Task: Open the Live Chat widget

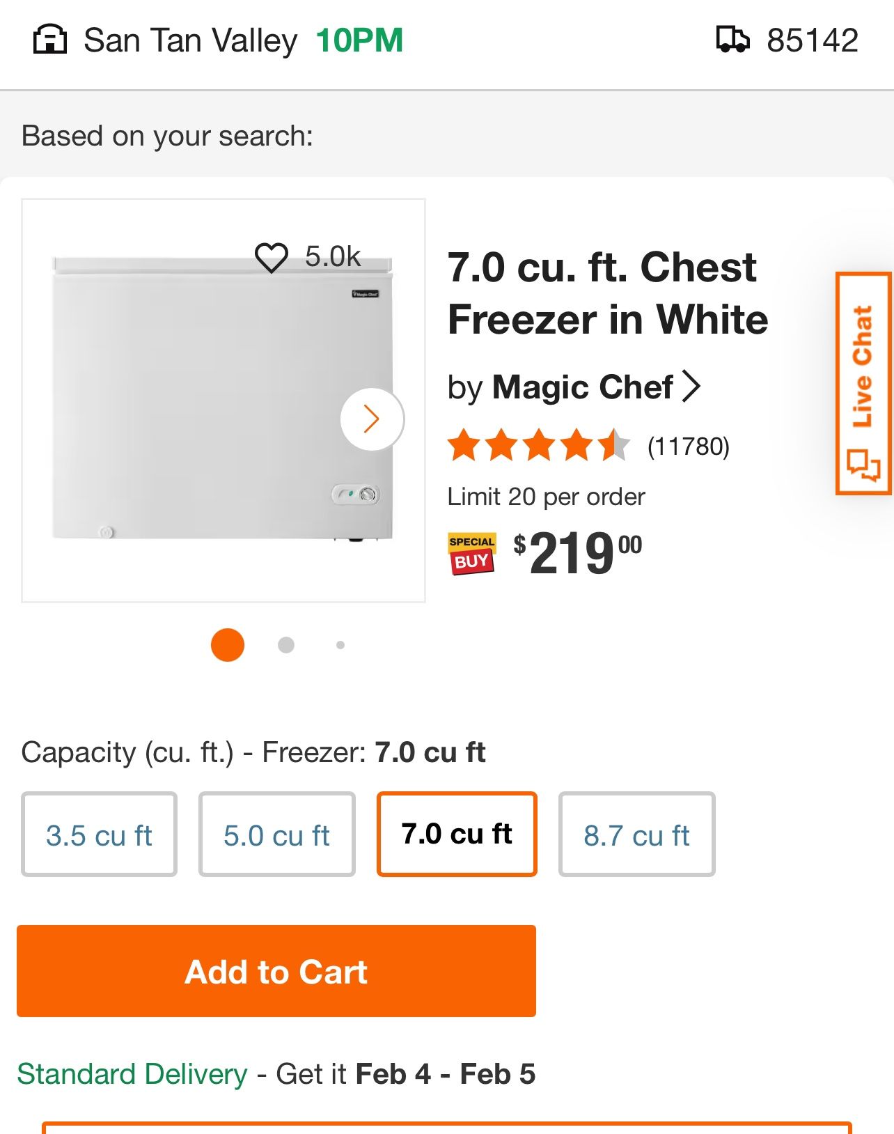Action: click(863, 383)
